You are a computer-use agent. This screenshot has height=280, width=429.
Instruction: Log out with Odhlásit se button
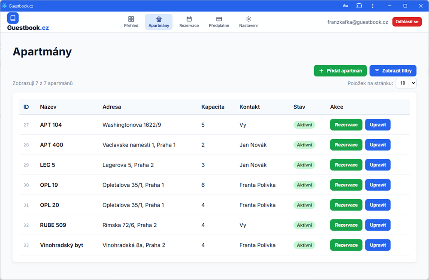pos(407,21)
